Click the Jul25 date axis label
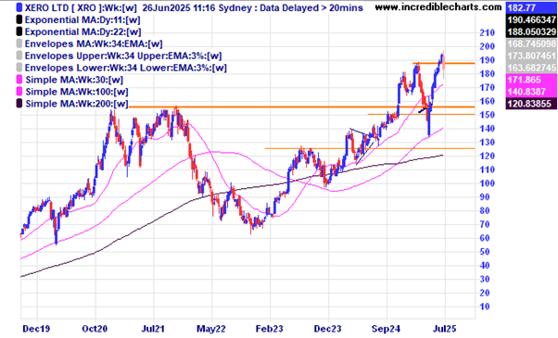This screenshot has width=558, height=338. [x=445, y=329]
